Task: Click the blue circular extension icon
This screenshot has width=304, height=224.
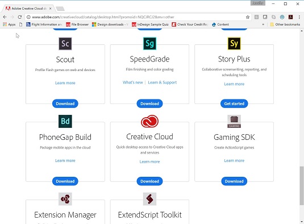Action: click(282, 17)
